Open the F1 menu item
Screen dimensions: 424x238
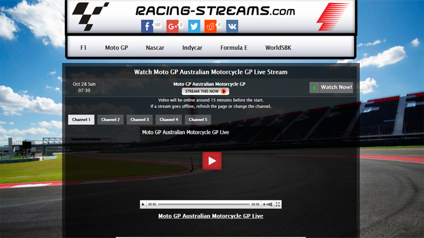point(84,48)
